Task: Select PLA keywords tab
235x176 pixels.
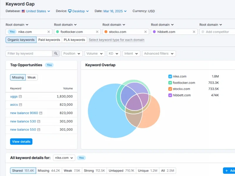Action: tap(74, 40)
